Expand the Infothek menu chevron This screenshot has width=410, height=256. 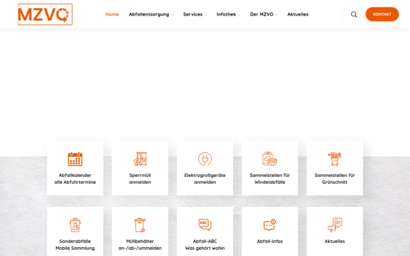[239, 14]
